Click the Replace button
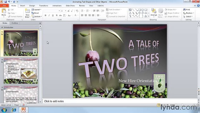 pyautogui.click(x=189, y=13)
